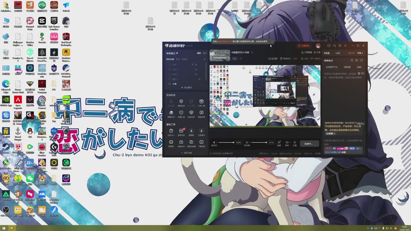
Task: Click the 分享 share button
Action: click(317, 52)
